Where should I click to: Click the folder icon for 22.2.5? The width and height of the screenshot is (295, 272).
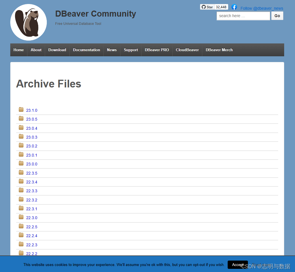click(x=21, y=226)
